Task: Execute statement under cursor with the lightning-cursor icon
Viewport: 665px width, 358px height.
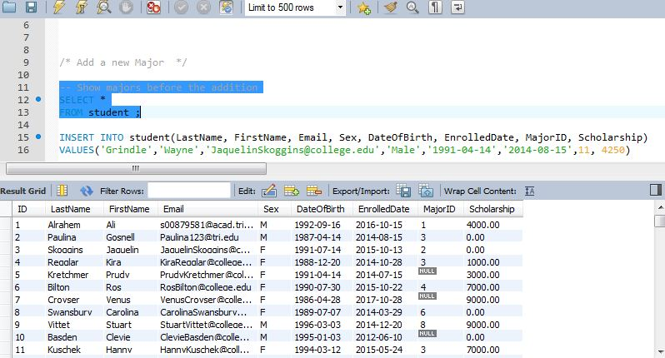Action: [x=81, y=7]
